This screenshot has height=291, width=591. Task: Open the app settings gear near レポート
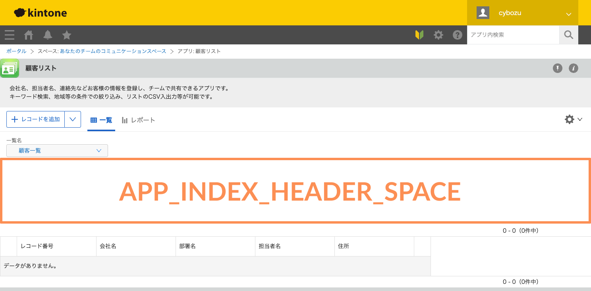(x=570, y=119)
